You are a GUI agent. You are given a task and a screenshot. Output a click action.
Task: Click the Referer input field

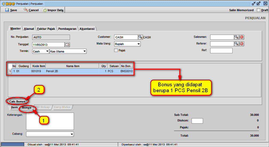222,44
